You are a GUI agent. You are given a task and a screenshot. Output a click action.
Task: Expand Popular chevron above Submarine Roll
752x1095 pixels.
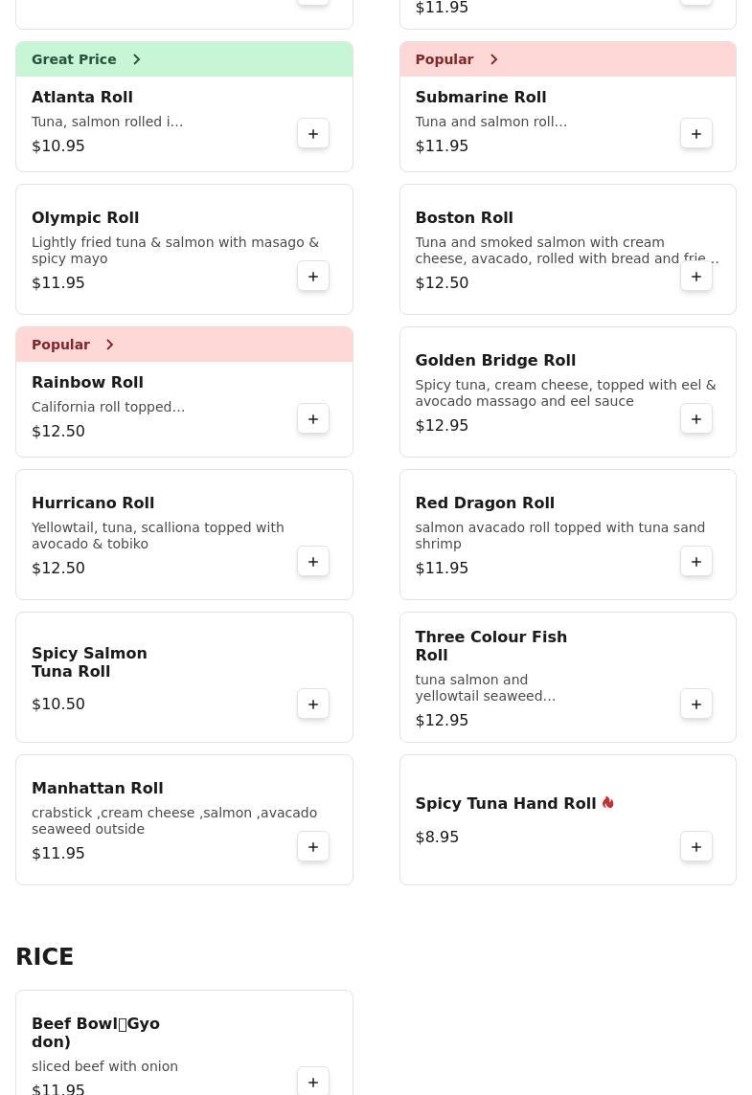point(494,59)
